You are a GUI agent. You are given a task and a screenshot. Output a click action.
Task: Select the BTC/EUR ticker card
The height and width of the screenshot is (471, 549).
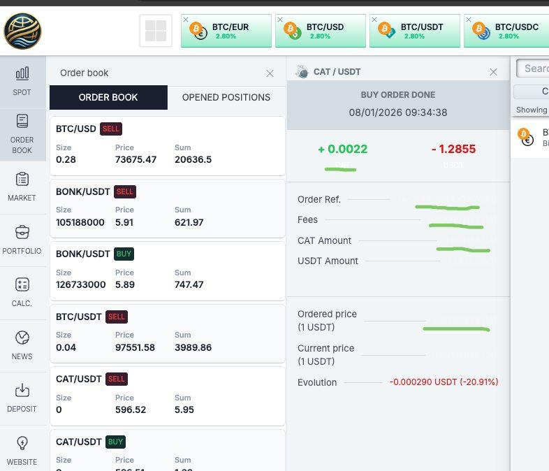tap(226, 31)
